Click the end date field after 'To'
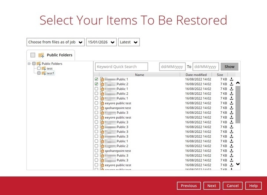 point(206,66)
